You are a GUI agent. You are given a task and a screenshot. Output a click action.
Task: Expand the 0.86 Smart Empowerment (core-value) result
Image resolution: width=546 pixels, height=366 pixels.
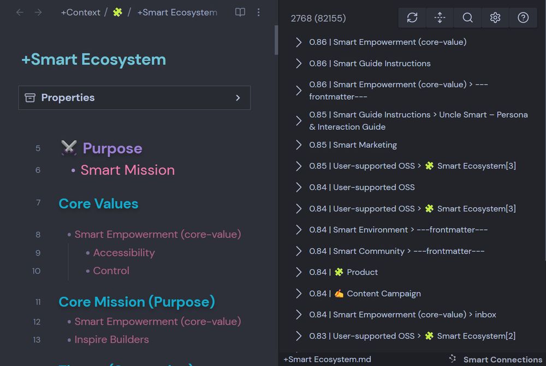tap(299, 42)
